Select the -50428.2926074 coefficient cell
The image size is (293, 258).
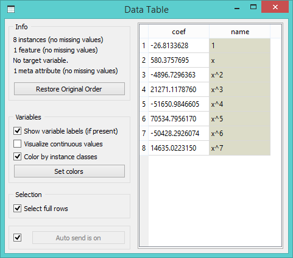pyautogui.click(x=178, y=134)
